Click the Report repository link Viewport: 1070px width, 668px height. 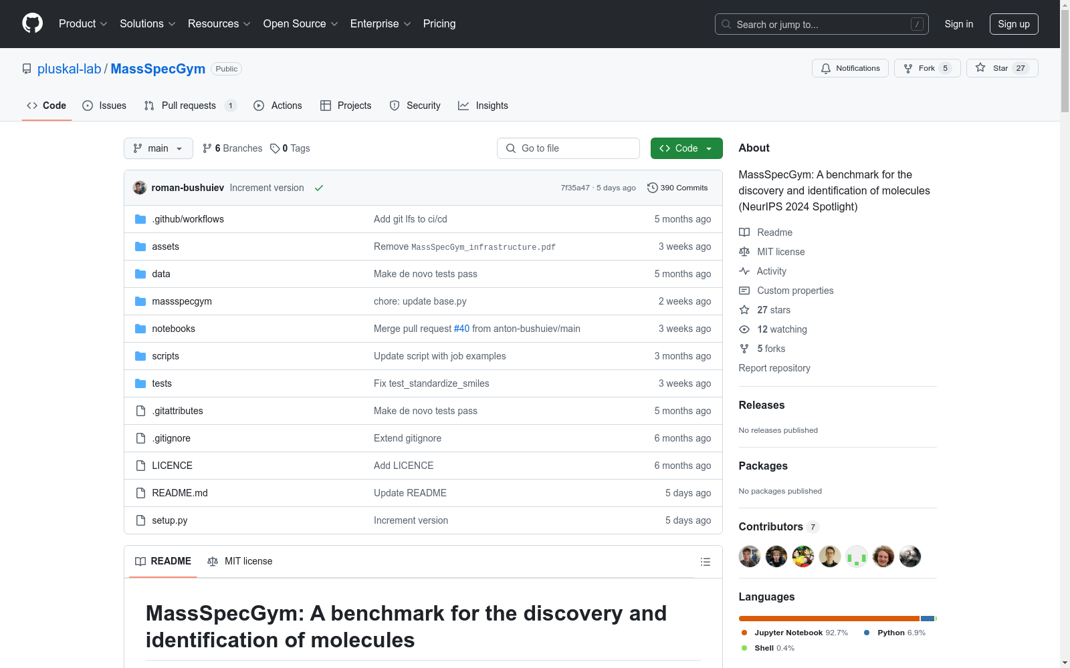774,368
